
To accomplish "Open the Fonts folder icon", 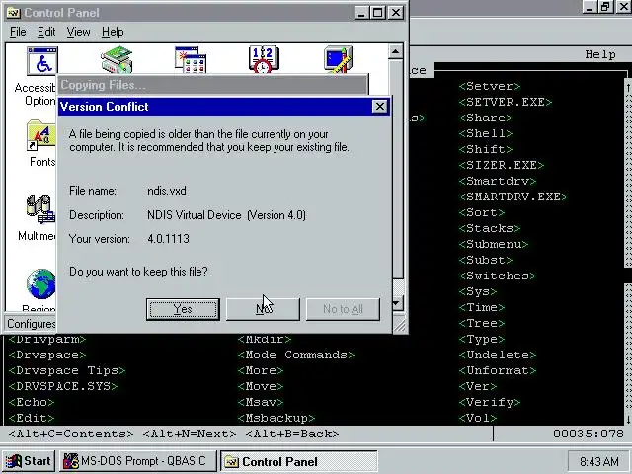I will pyautogui.click(x=41, y=135).
